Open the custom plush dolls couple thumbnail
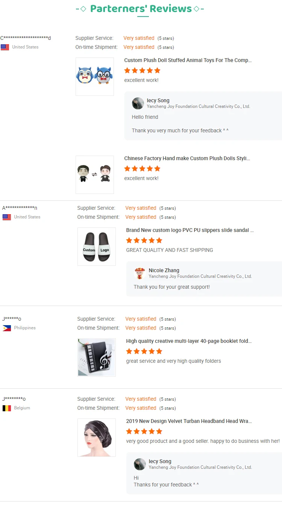The width and height of the screenshot is (282, 506). click(95, 175)
